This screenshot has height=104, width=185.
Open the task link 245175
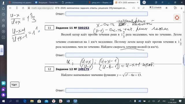point(84,69)
